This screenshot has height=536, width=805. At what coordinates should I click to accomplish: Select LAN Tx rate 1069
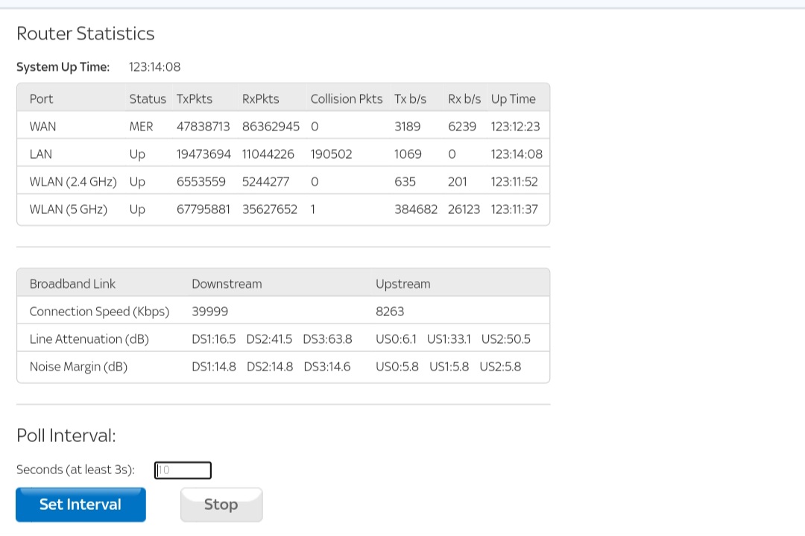pyautogui.click(x=408, y=154)
